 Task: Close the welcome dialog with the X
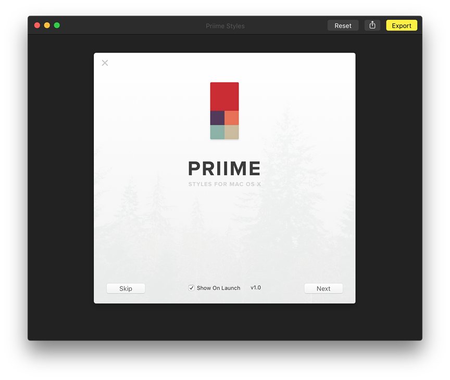(x=105, y=63)
